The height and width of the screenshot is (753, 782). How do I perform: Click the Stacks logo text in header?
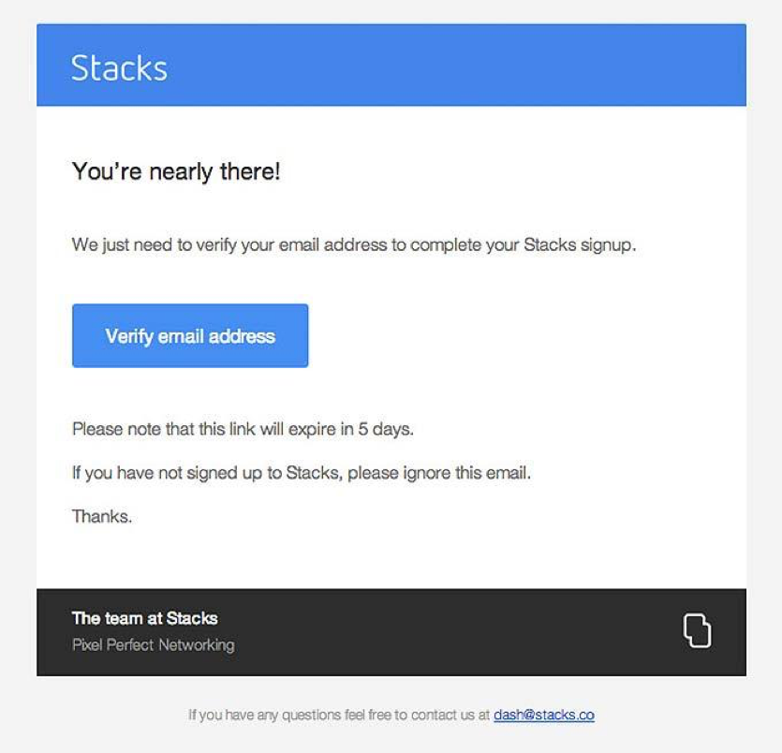click(x=119, y=67)
